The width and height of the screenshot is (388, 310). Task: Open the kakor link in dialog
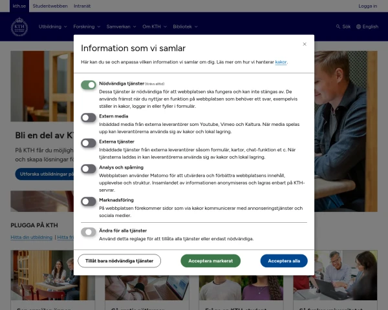281,62
